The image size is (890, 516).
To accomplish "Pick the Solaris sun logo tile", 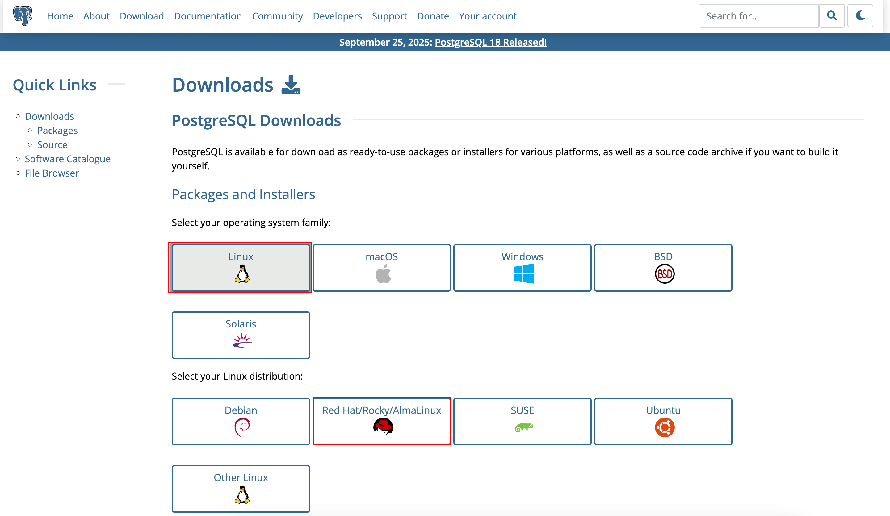I will tap(241, 335).
